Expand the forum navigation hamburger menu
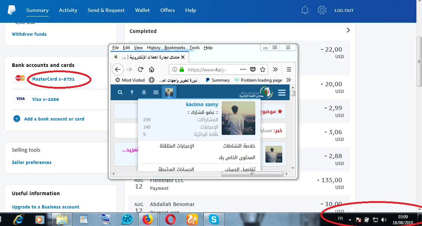Image resolution: width=422 pixels, height=226 pixels. pyautogui.click(x=282, y=93)
